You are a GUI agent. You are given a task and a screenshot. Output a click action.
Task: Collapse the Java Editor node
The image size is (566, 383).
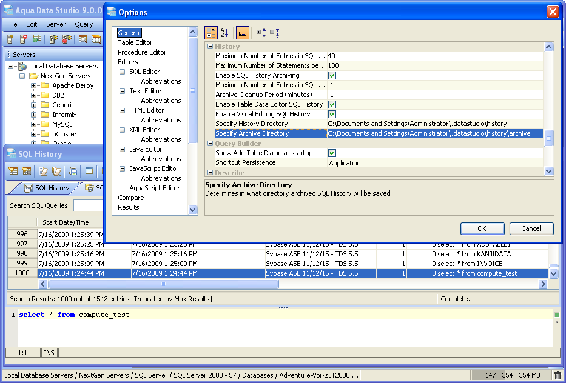pyautogui.click(x=122, y=149)
